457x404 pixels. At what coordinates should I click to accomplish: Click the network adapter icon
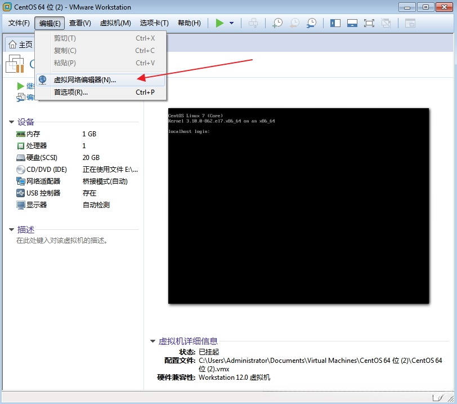pos(20,181)
